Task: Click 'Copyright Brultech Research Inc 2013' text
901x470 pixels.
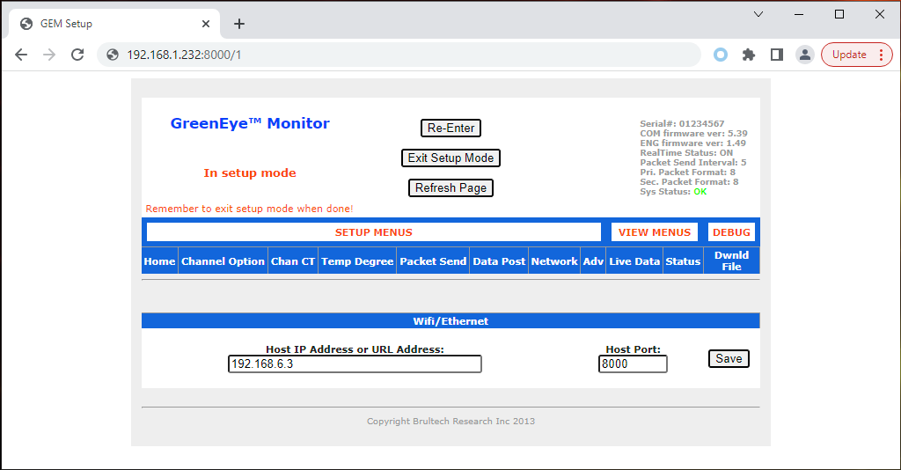Action: click(x=451, y=422)
